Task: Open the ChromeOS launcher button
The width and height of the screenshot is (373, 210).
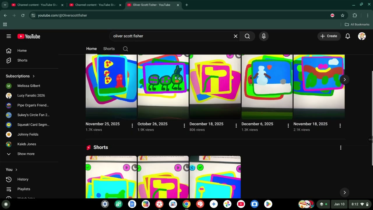Action: tap(6, 204)
